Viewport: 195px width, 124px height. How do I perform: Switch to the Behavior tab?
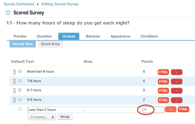click(93, 36)
